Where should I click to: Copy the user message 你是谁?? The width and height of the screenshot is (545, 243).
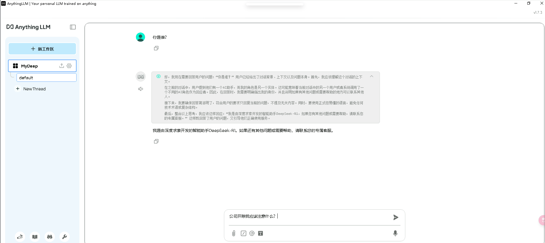pos(156,48)
